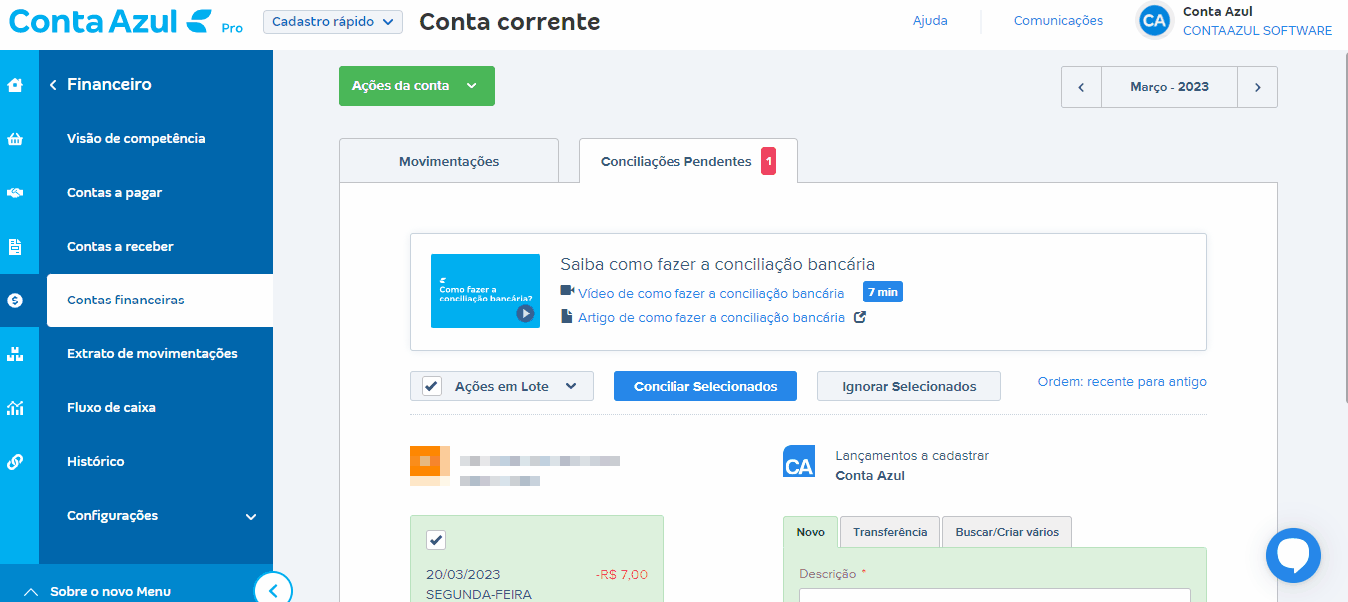The image size is (1348, 602).
Task: Toggle the Ações em Lote select-all checkbox
Action: coord(432,386)
